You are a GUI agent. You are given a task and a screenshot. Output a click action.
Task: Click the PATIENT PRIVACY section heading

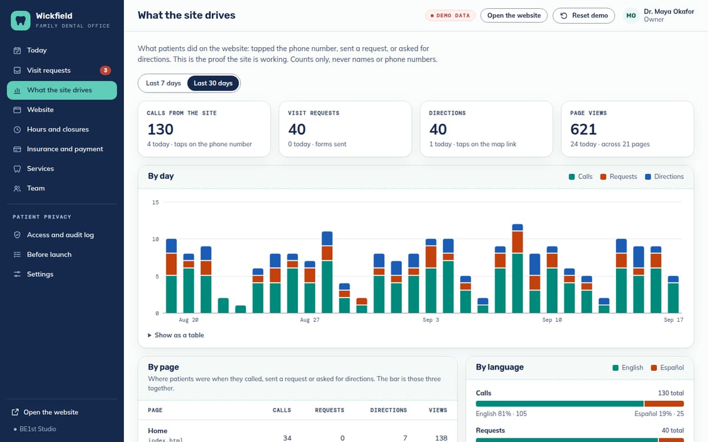[42, 217]
